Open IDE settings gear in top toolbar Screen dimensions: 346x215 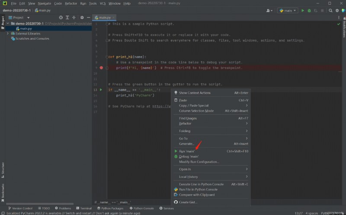[337, 10]
